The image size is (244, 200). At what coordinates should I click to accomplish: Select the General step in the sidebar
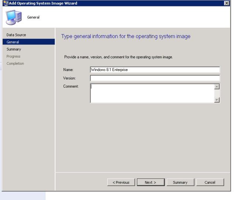tap(13, 42)
